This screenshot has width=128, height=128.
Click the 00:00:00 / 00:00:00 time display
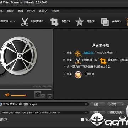tap(42, 87)
